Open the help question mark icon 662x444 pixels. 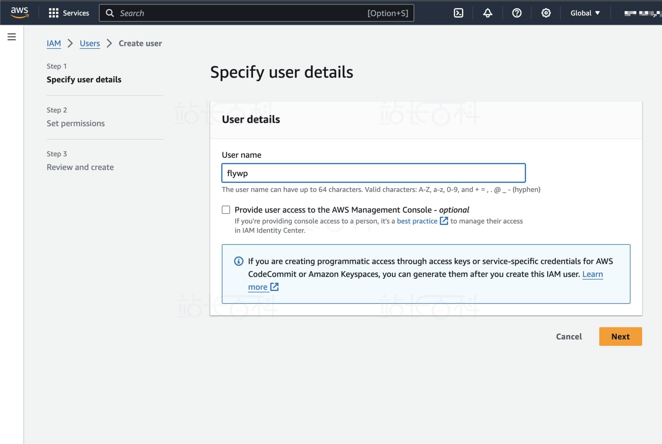[517, 13]
